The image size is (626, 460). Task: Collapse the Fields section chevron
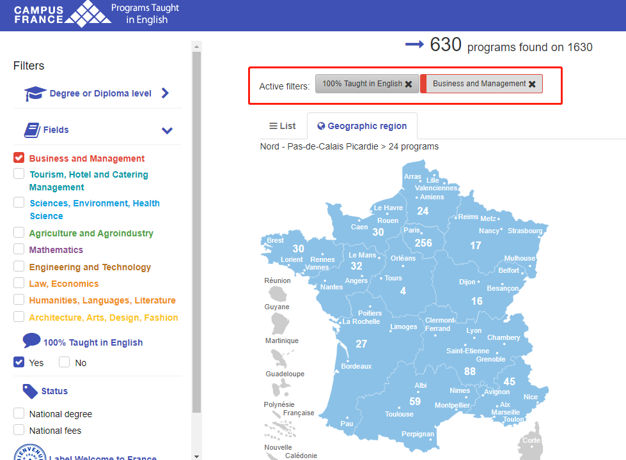pos(167,130)
